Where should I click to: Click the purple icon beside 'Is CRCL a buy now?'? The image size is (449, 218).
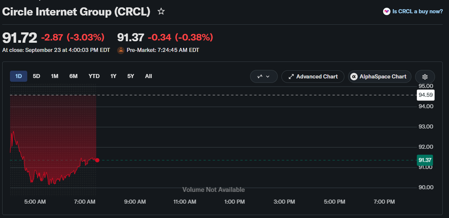coord(386,11)
